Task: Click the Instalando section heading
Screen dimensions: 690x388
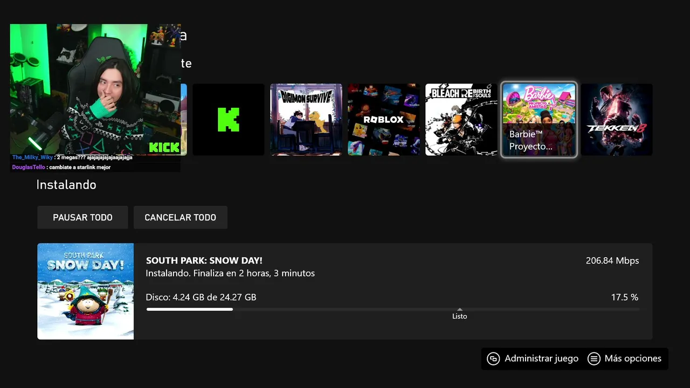Action: (x=66, y=185)
